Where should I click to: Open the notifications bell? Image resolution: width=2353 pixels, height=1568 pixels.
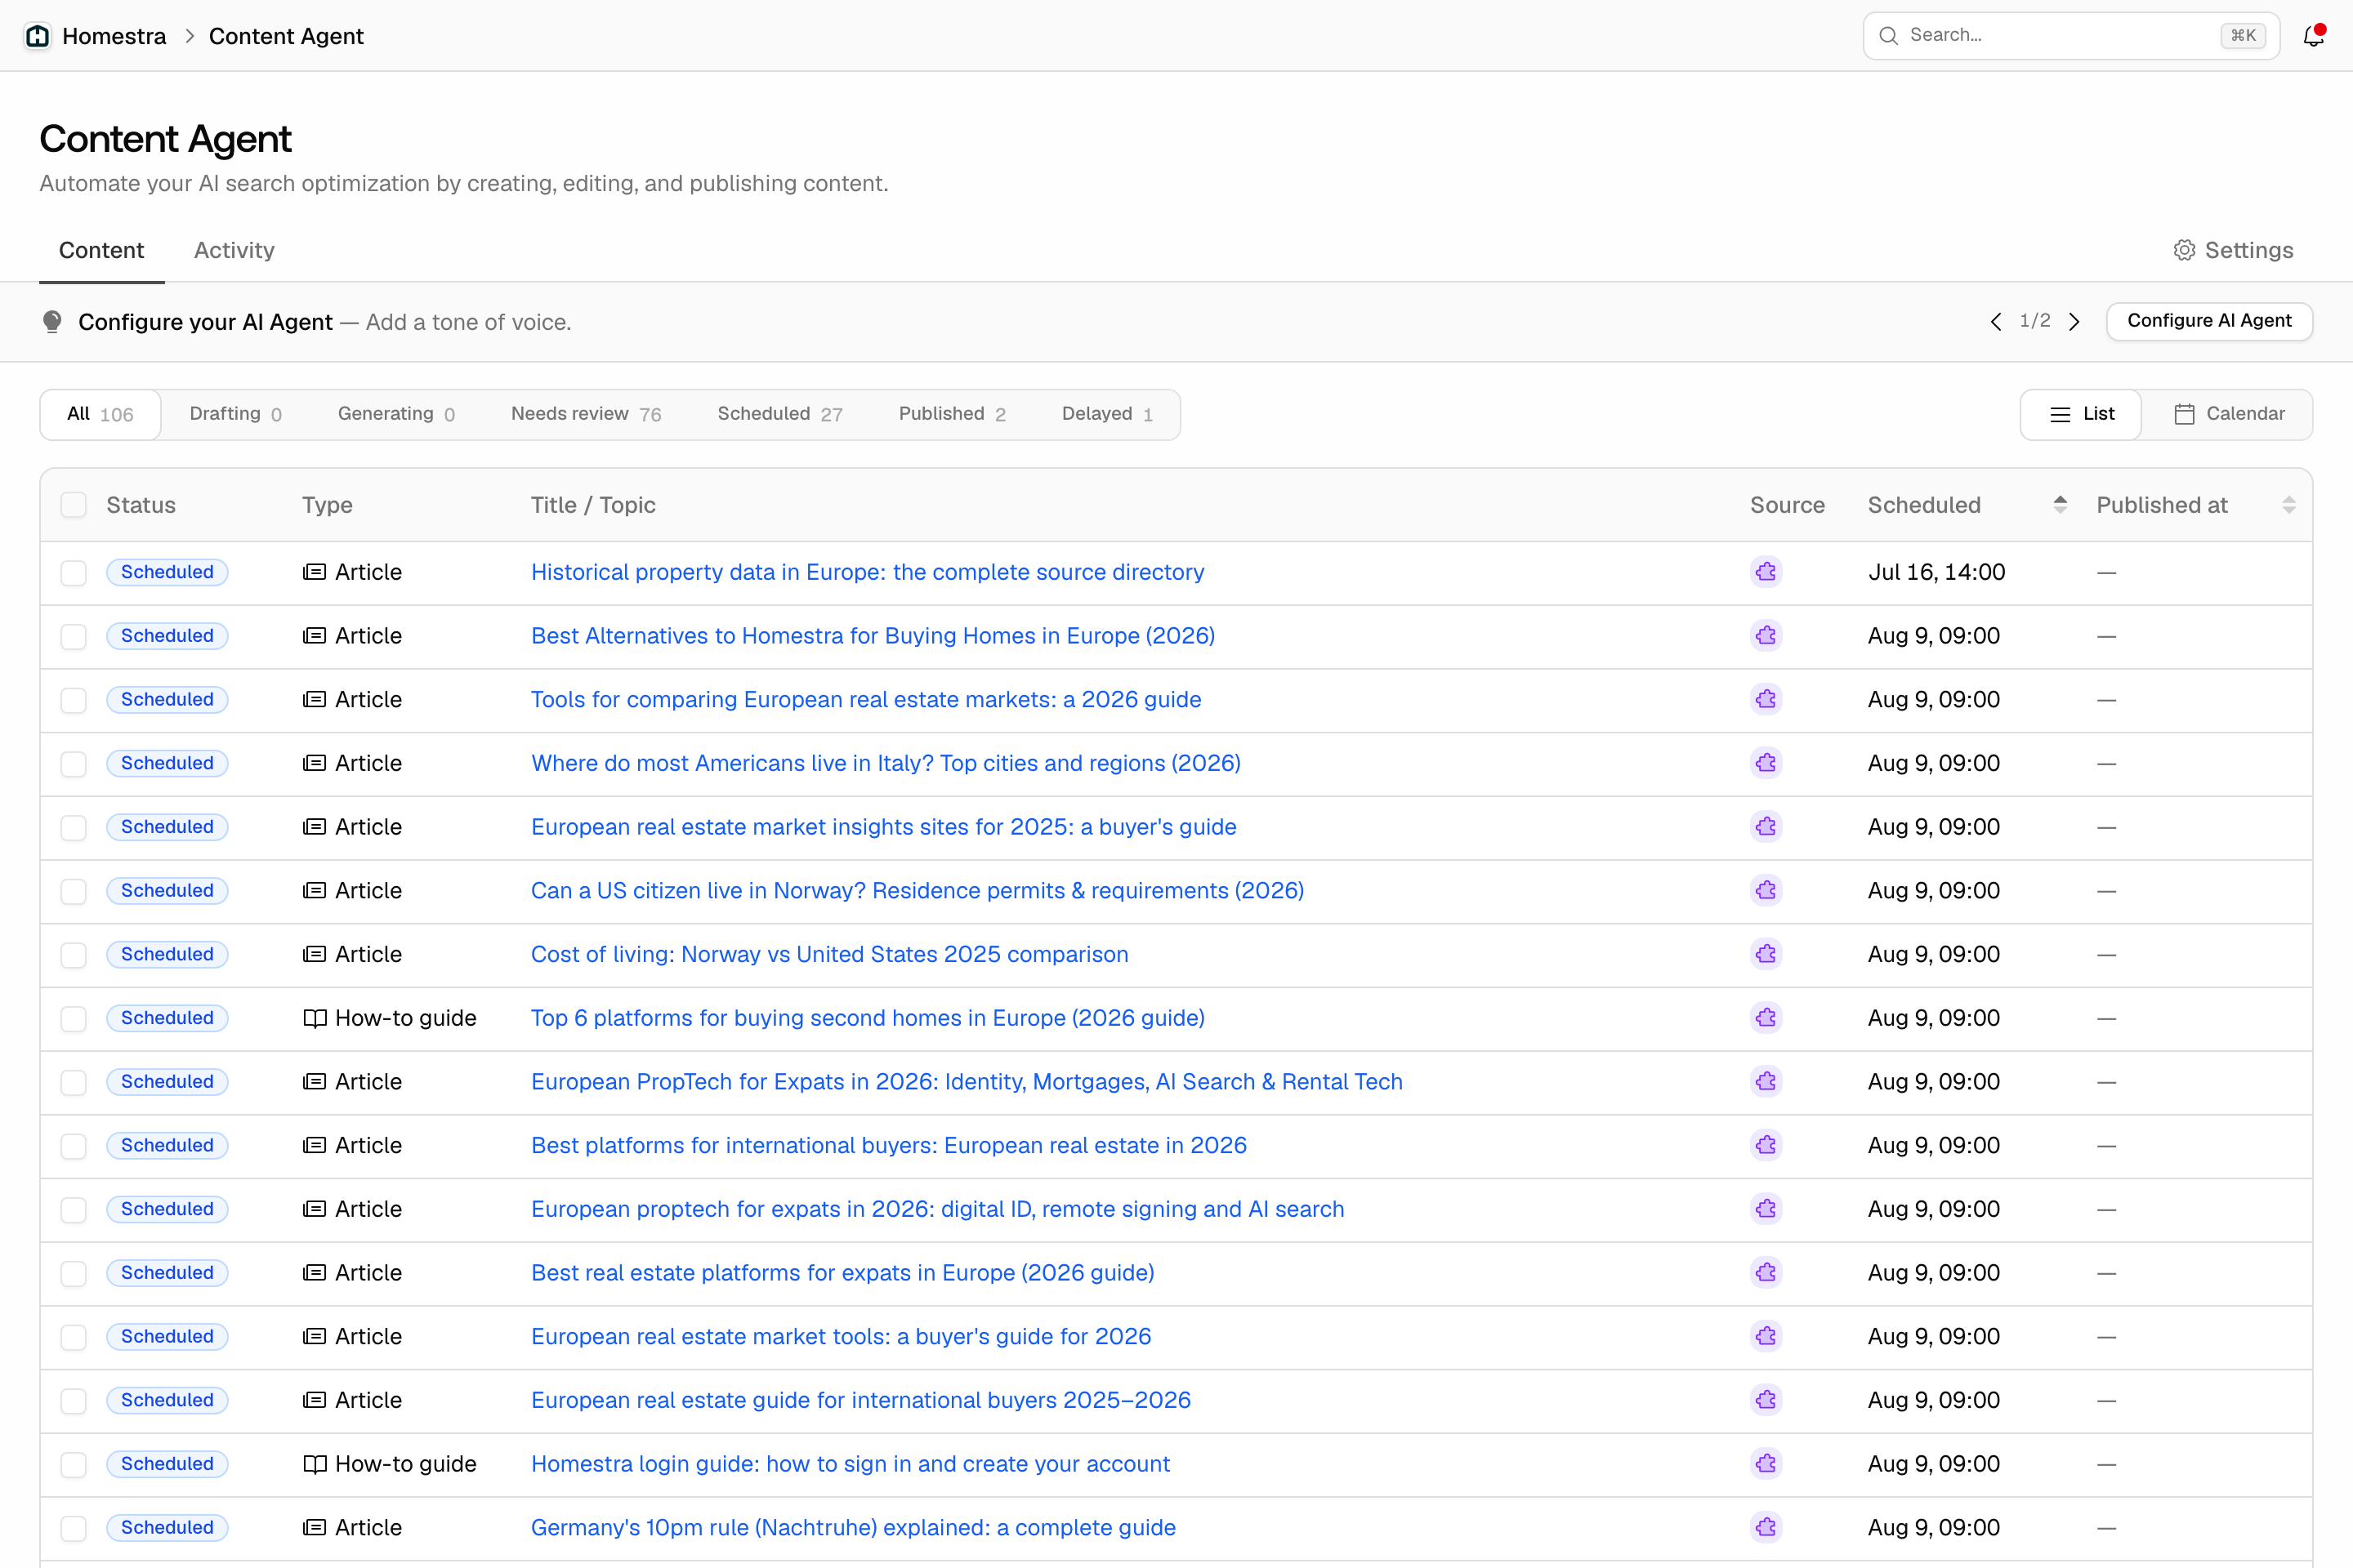click(2313, 36)
